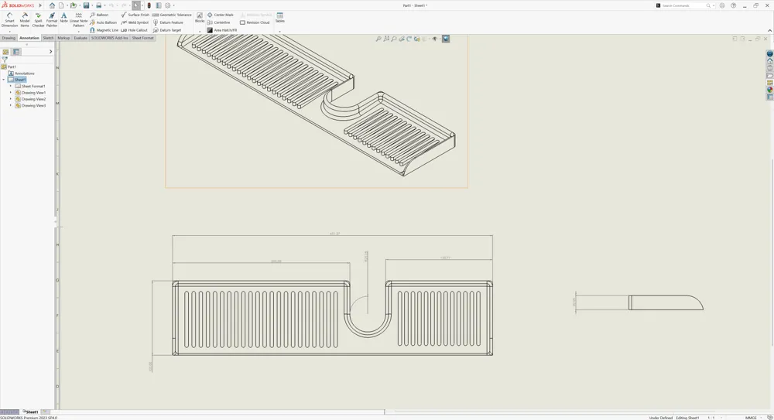The image size is (774, 420).
Task: Click the New document icon
Action: [62, 5]
